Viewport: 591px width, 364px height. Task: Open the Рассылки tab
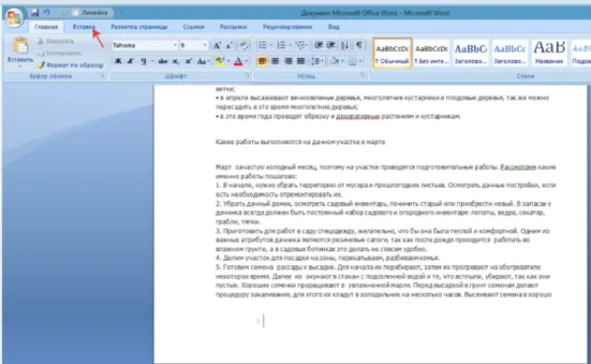tap(234, 27)
